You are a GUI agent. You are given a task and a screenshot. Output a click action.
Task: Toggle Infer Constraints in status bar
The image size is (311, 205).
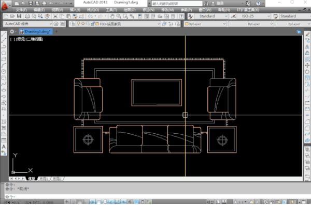(x=67, y=202)
